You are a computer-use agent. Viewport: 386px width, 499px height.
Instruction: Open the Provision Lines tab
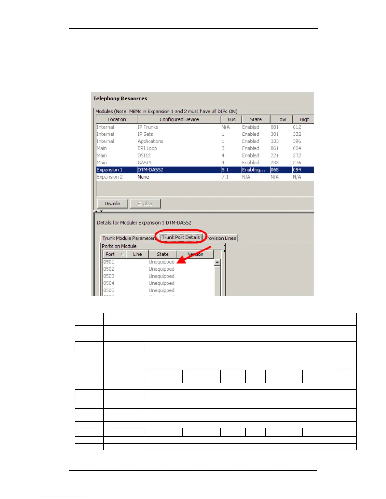point(220,238)
